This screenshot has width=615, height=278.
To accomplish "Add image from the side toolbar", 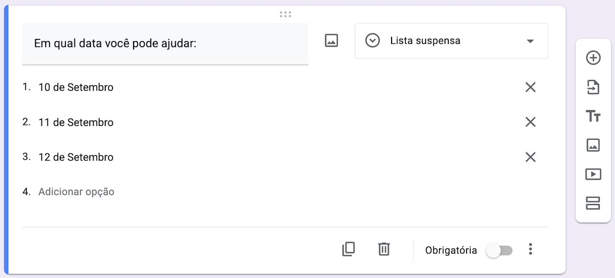I will click(593, 145).
